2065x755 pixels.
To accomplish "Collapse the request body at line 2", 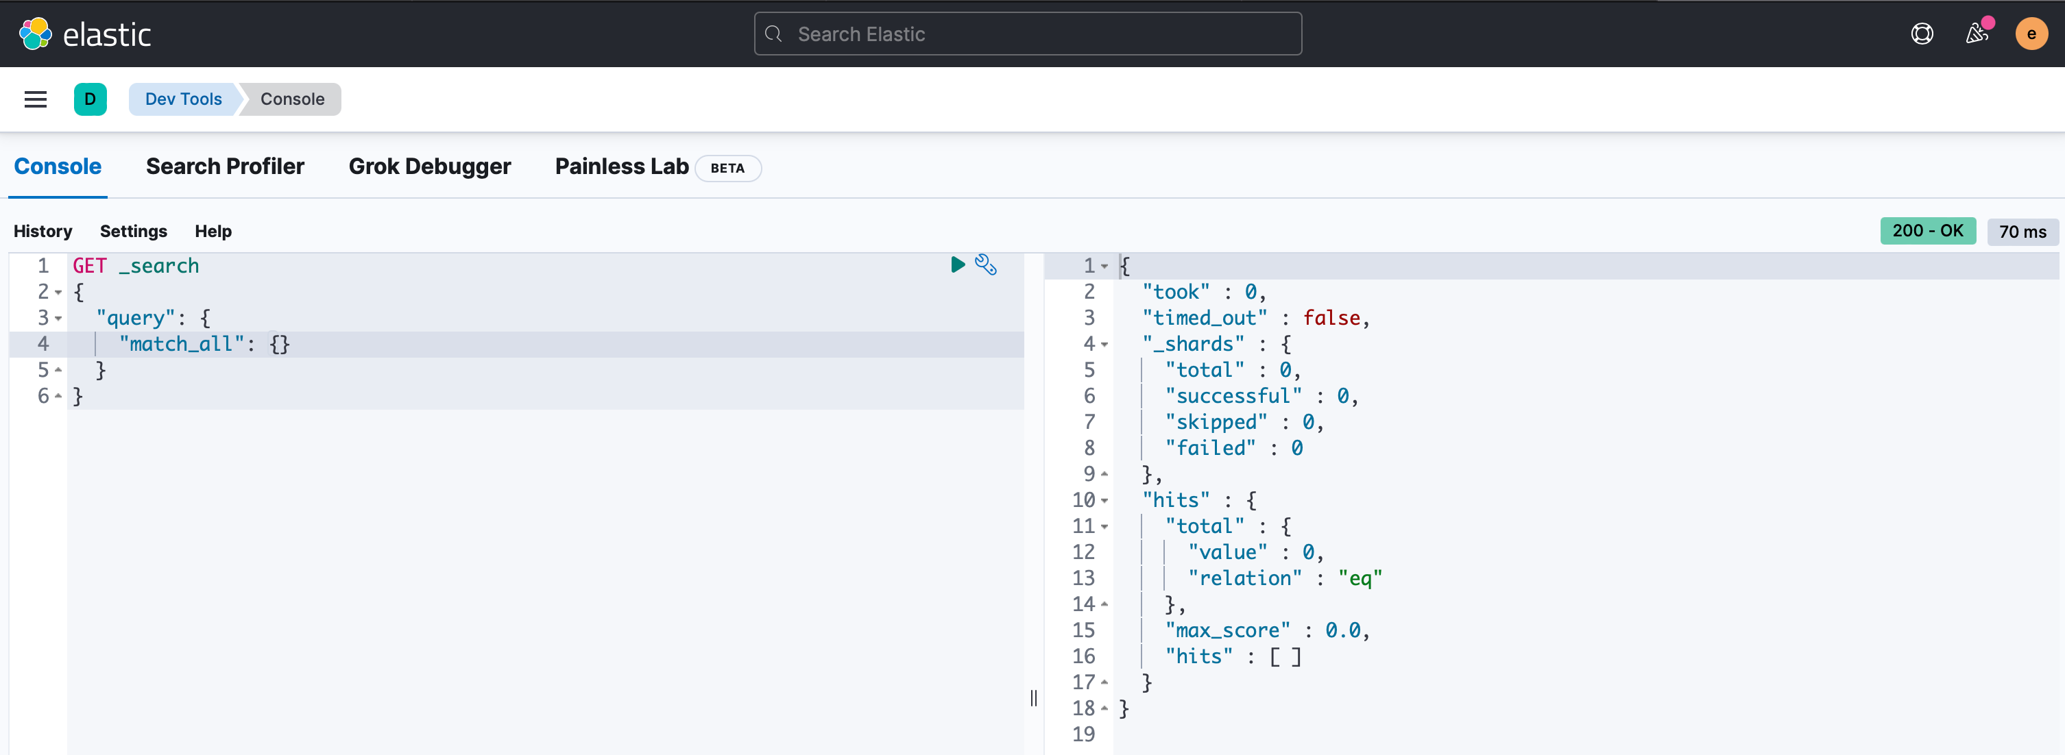I will click(58, 293).
